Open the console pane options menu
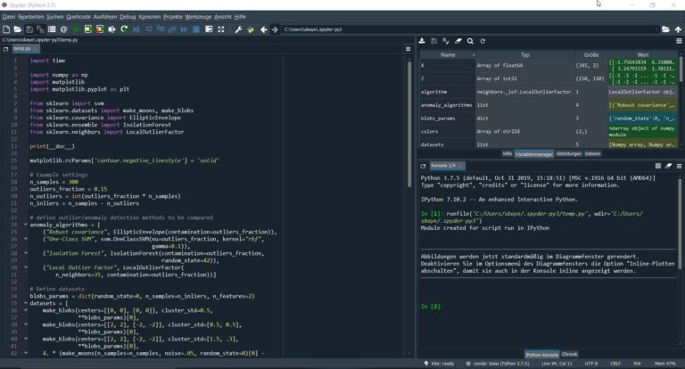Viewport: 685px width, 369px height. coord(679,166)
